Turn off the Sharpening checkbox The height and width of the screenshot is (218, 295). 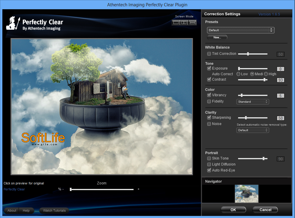pos(209,117)
